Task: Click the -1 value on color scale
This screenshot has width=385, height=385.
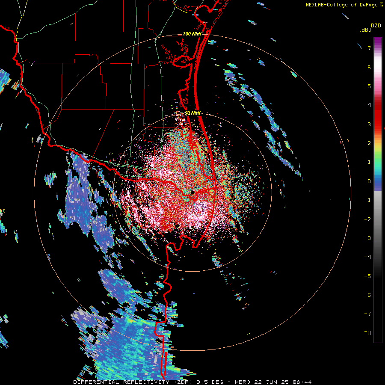Action: pyautogui.click(x=367, y=200)
